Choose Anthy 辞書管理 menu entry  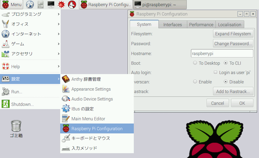point(97,79)
